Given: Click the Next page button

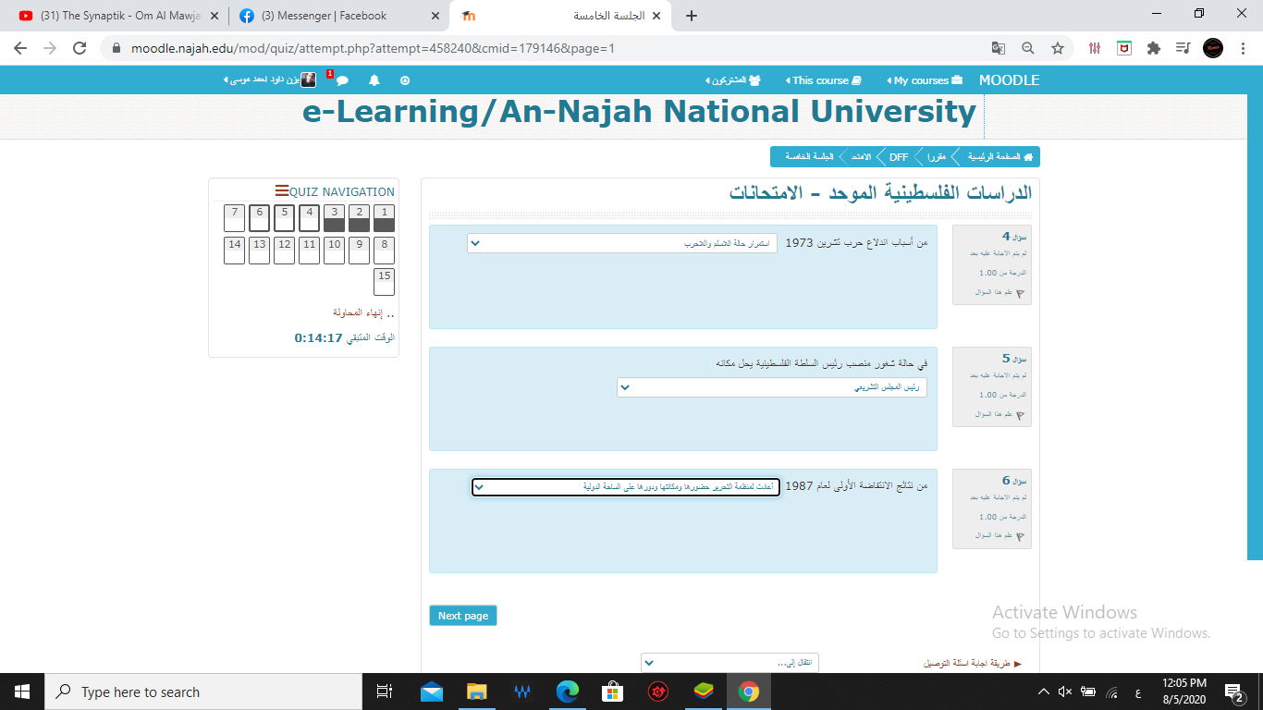Looking at the screenshot, I should tap(463, 616).
